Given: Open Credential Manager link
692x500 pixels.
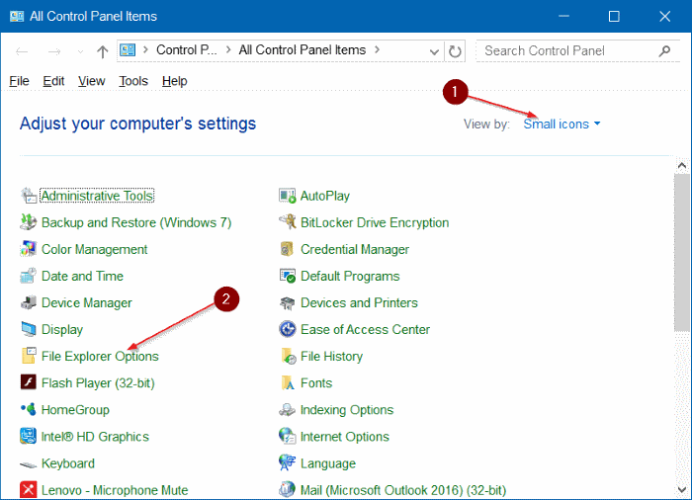Looking at the screenshot, I should pyautogui.click(x=355, y=249).
